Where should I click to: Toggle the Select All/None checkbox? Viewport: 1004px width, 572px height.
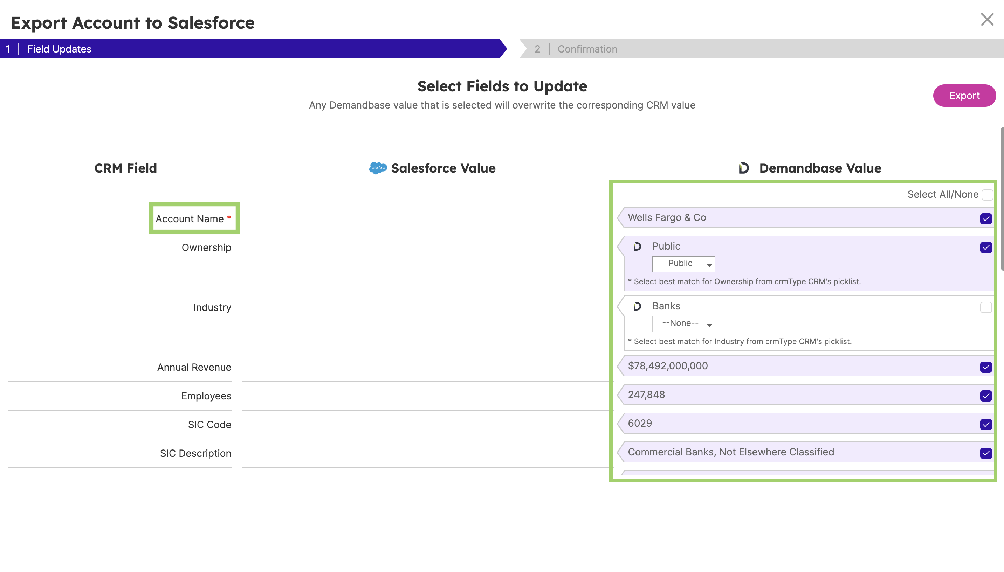click(x=987, y=195)
